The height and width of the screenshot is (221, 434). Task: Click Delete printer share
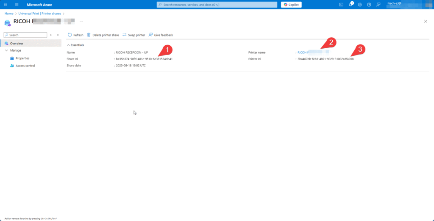103,35
